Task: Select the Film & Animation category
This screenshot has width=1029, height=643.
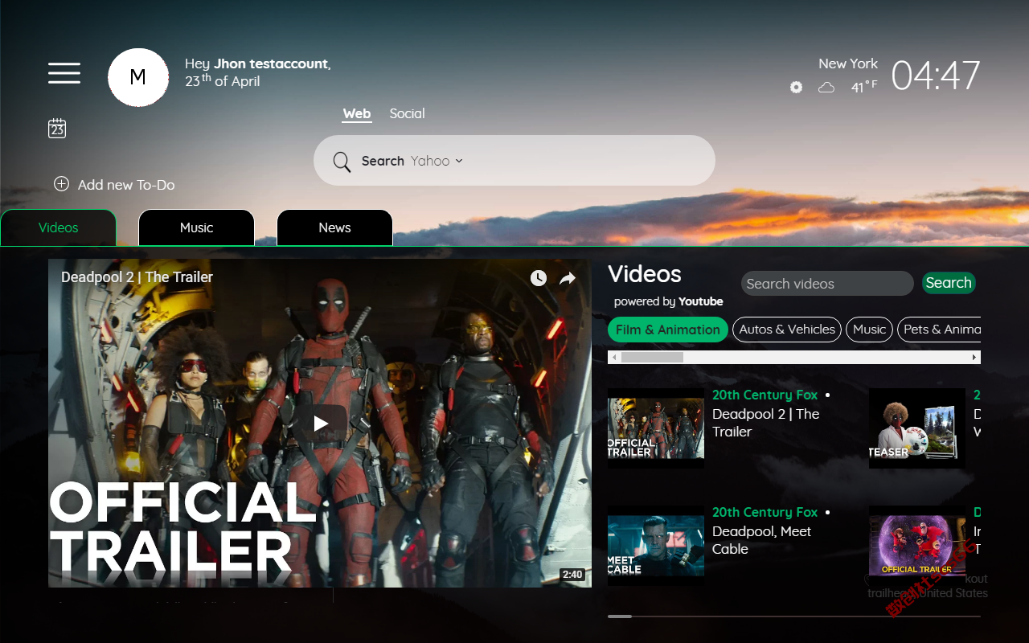Action: click(x=668, y=330)
